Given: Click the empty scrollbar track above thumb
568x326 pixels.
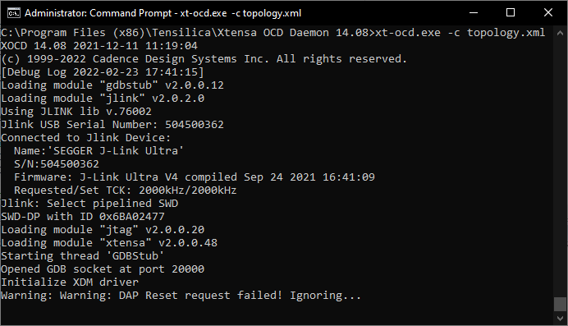Looking at the screenshot, I should click(x=560, y=168).
